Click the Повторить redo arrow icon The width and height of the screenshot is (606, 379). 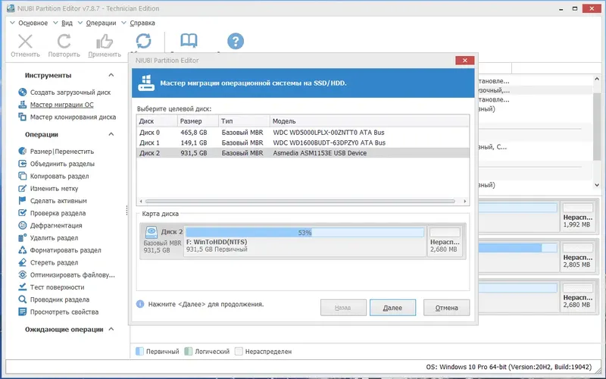click(64, 41)
